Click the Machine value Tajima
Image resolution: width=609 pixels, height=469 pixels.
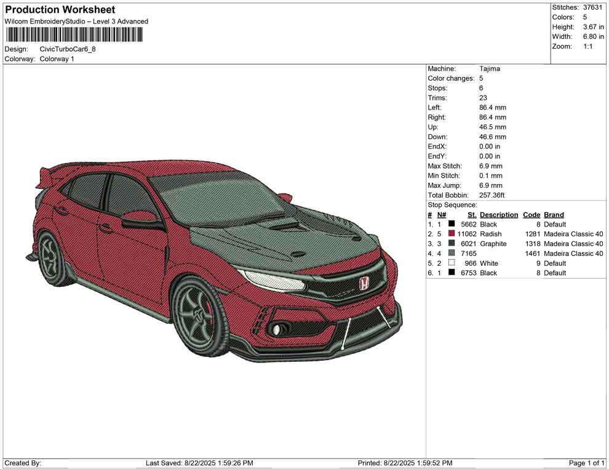click(490, 69)
